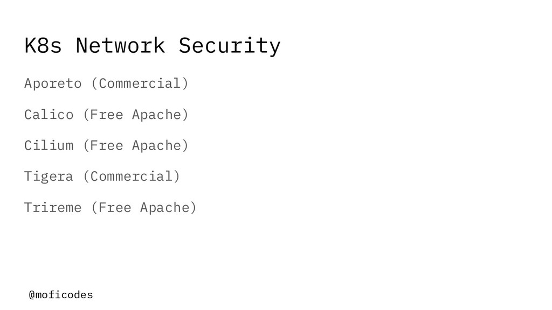Screen dimensions: 552x310
Task: Select the Cilium entry name
Action: pos(49,145)
